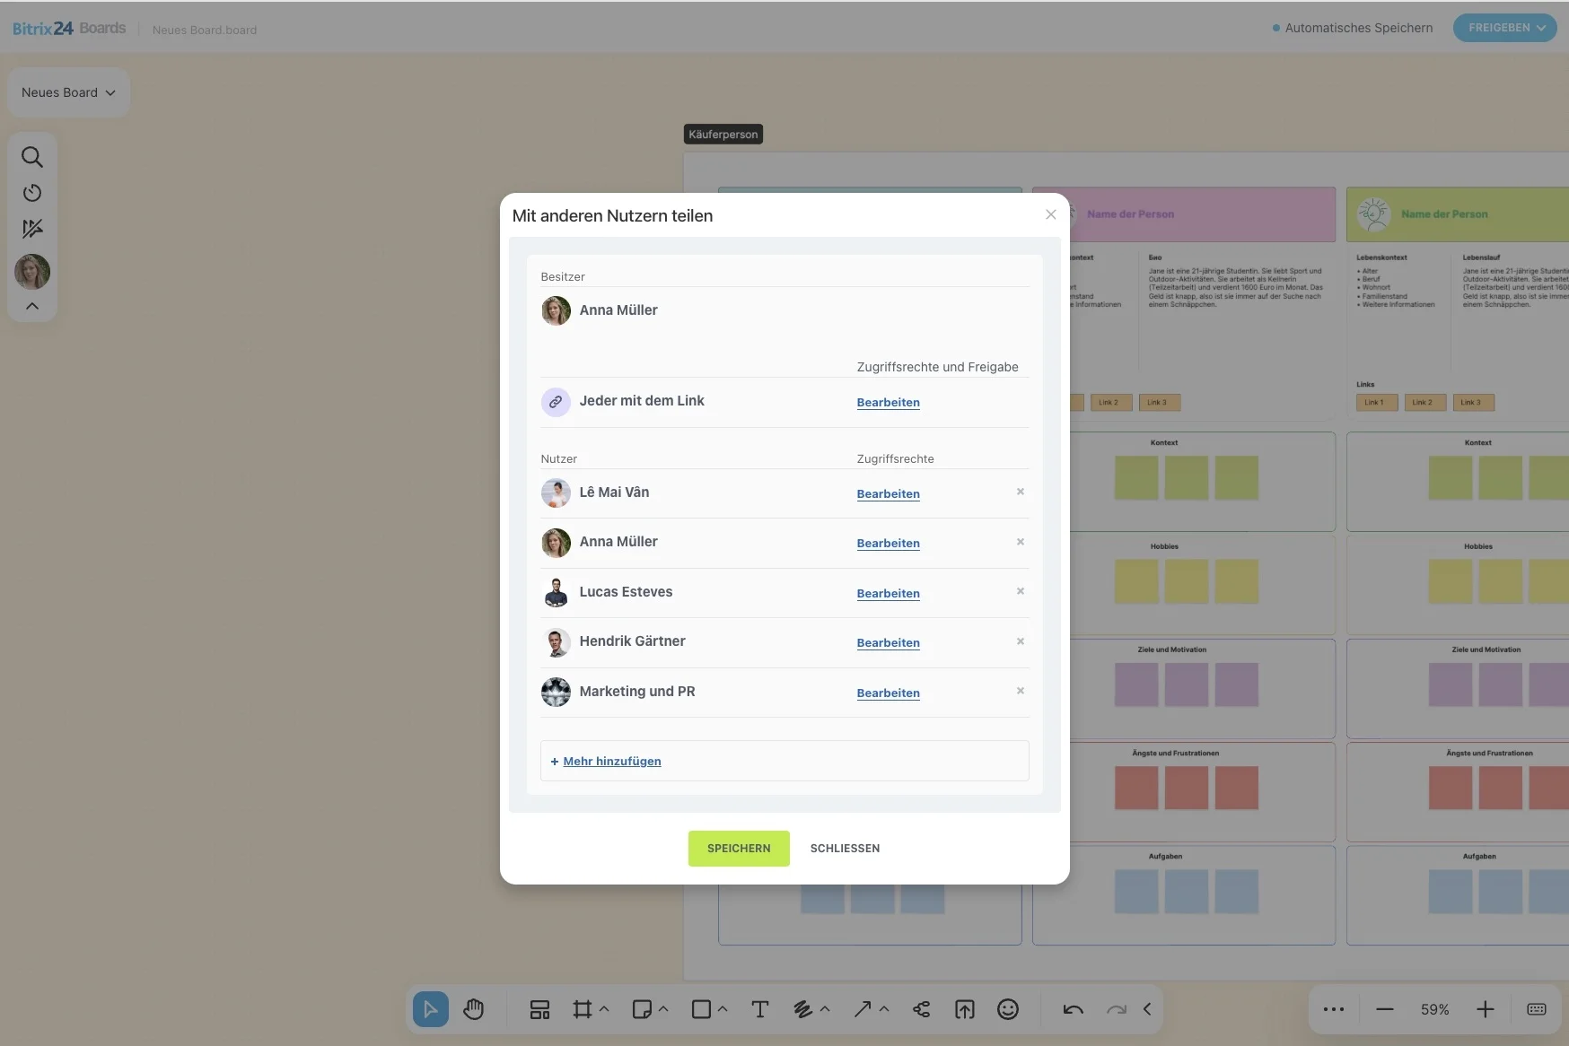This screenshot has height=1046, width=1569.
Task: Open the timer icon in left sidebar
Action: (x=32, y=193)
